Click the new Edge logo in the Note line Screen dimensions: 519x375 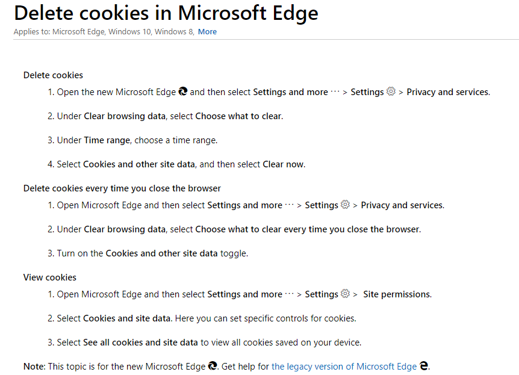(x=213, y=365)
